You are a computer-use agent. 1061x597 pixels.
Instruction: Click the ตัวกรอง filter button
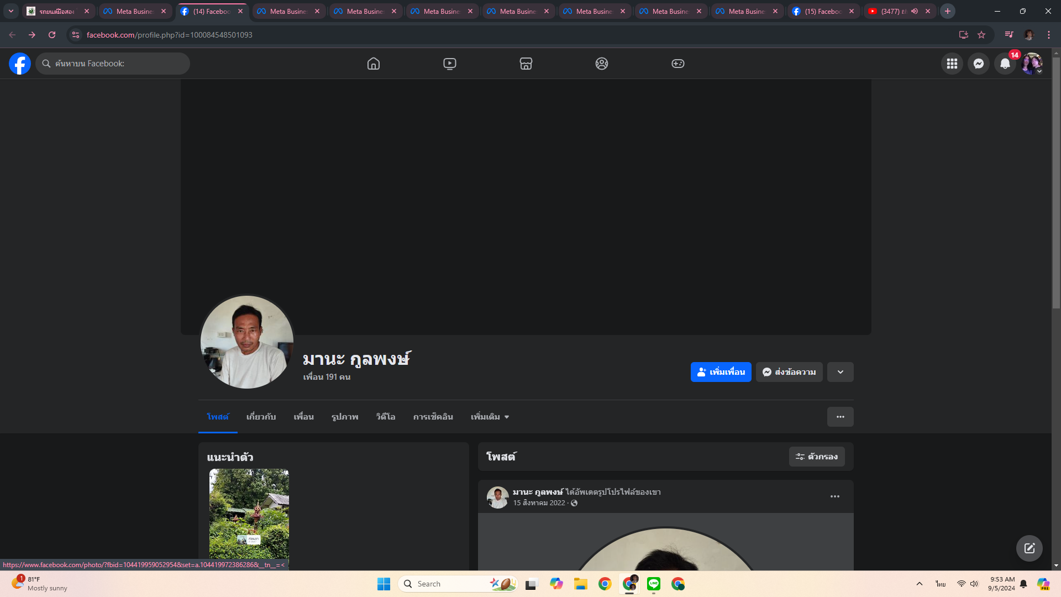[x=817, y=457]
